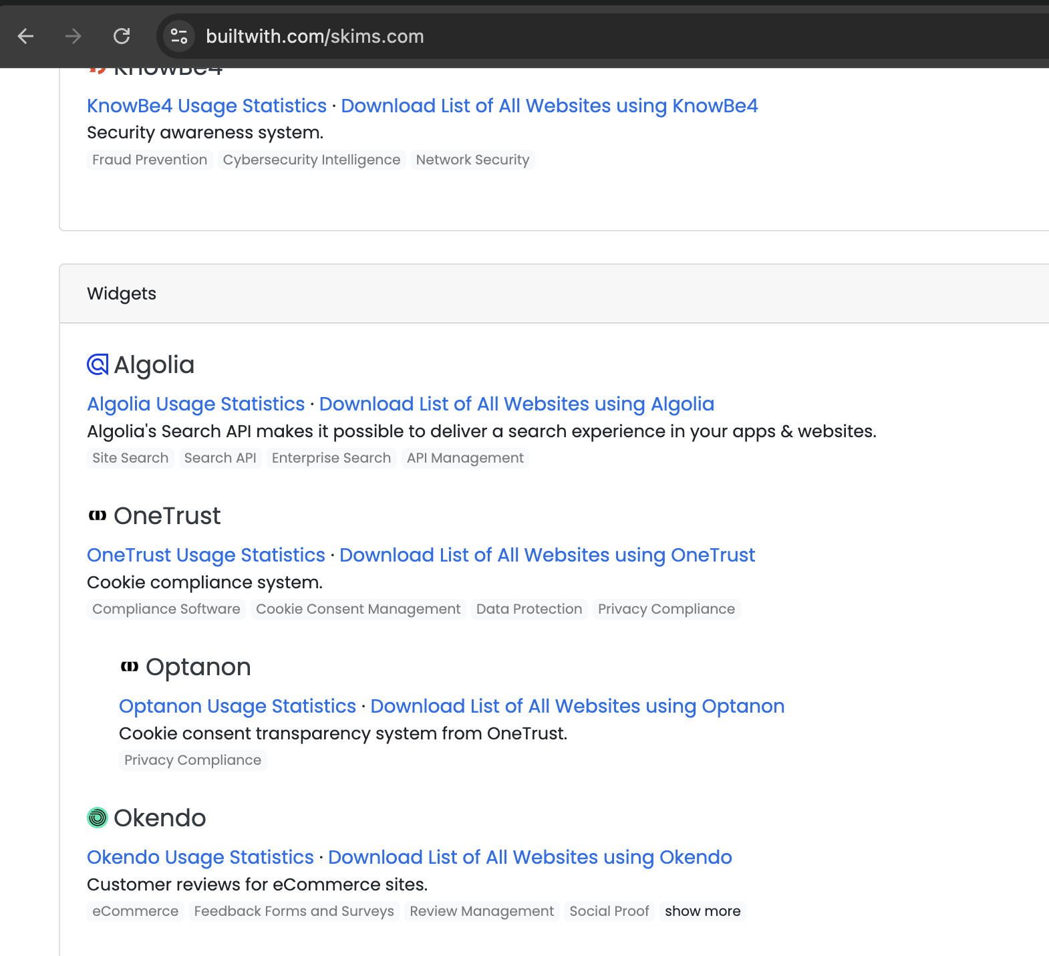Select the Social Proof tag

pos(609,911)
